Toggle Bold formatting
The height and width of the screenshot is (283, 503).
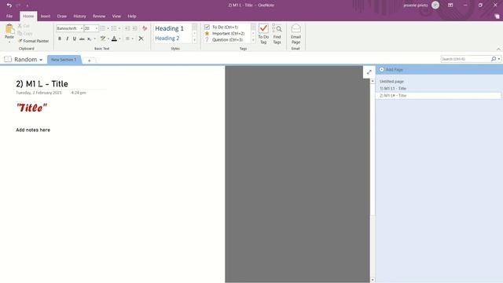(x=60, y=39)
